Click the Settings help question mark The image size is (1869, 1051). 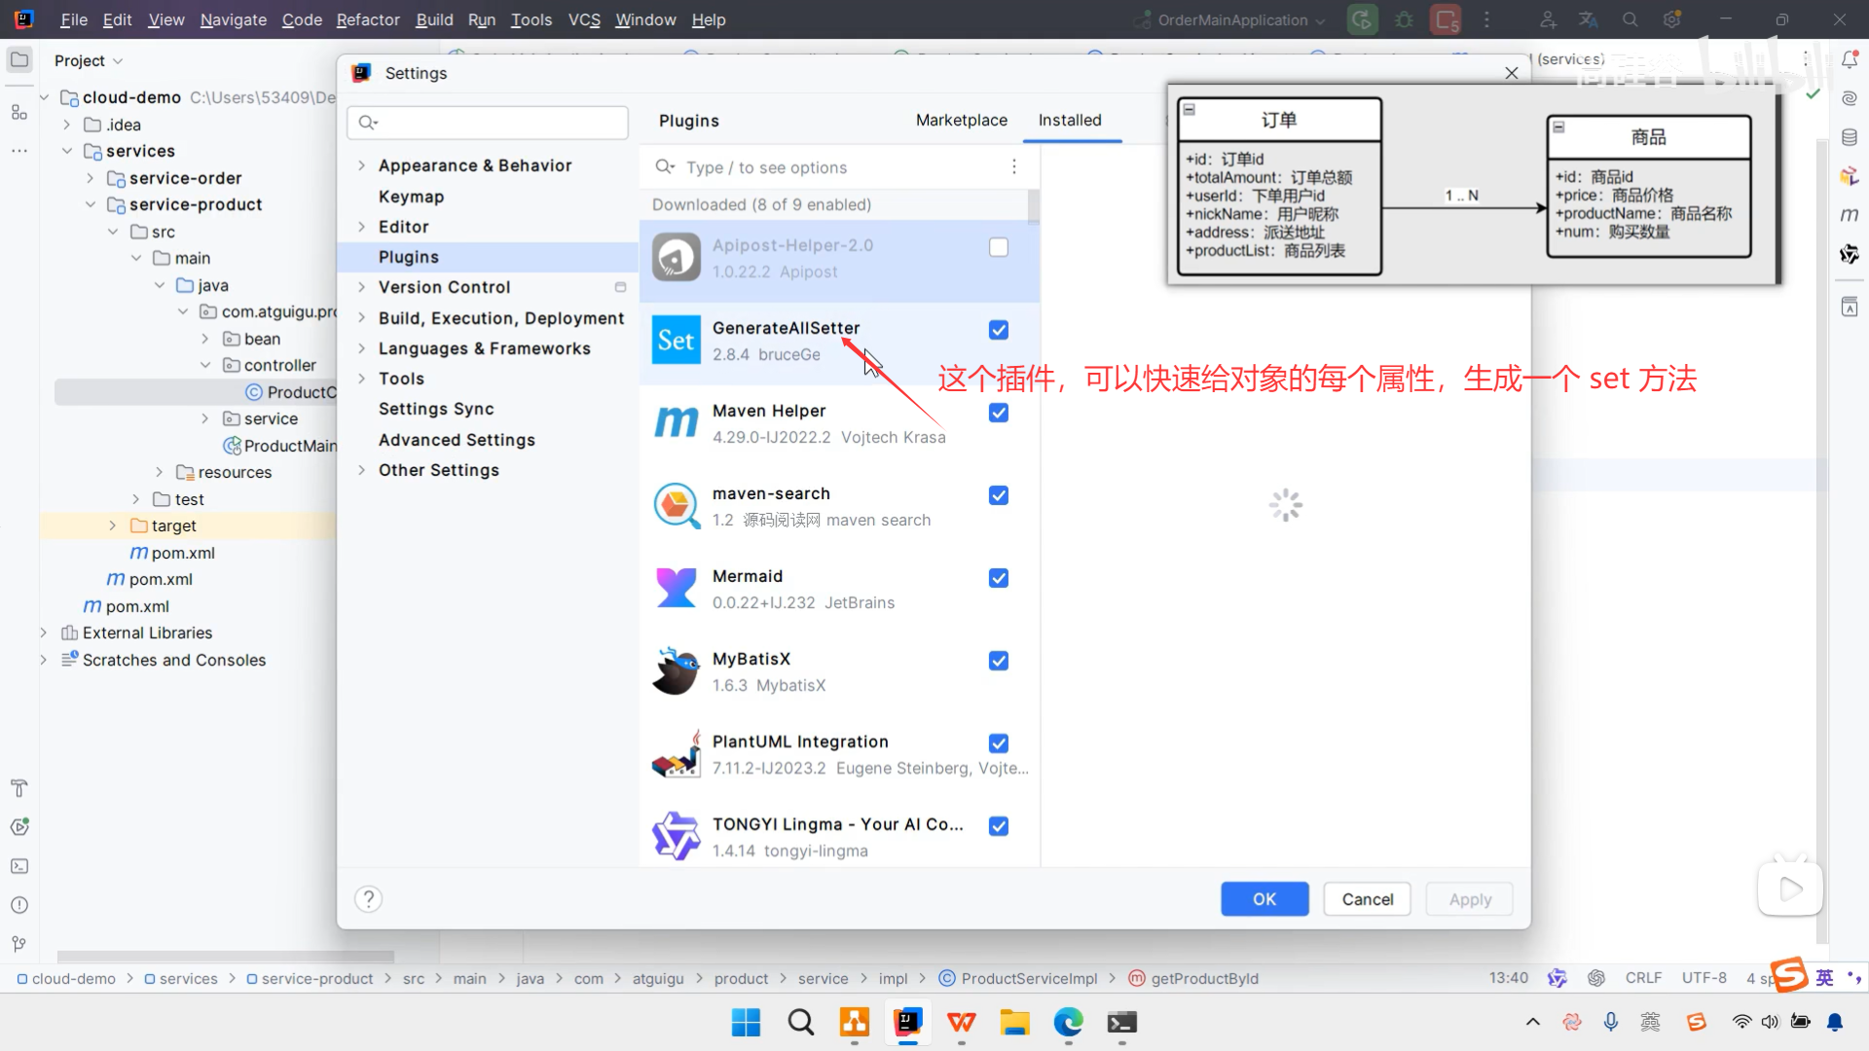tap(368, 899)
